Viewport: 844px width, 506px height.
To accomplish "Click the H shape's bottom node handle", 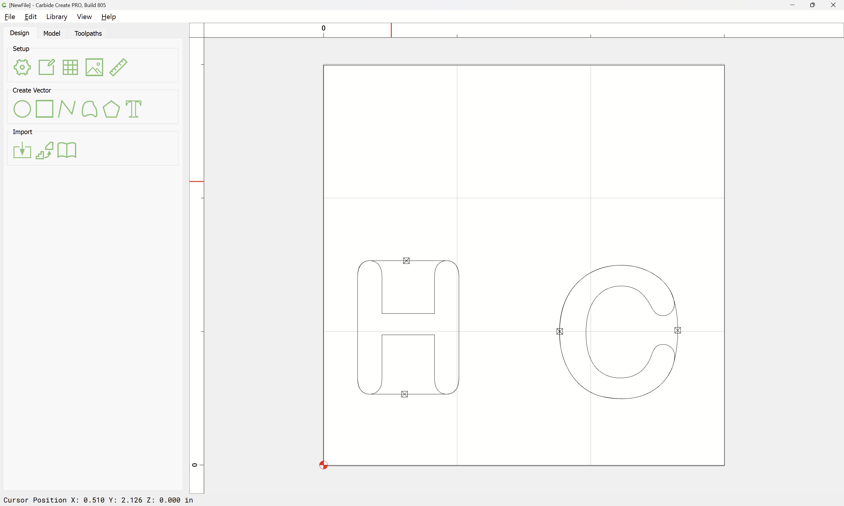I will [x=405, y=394].
